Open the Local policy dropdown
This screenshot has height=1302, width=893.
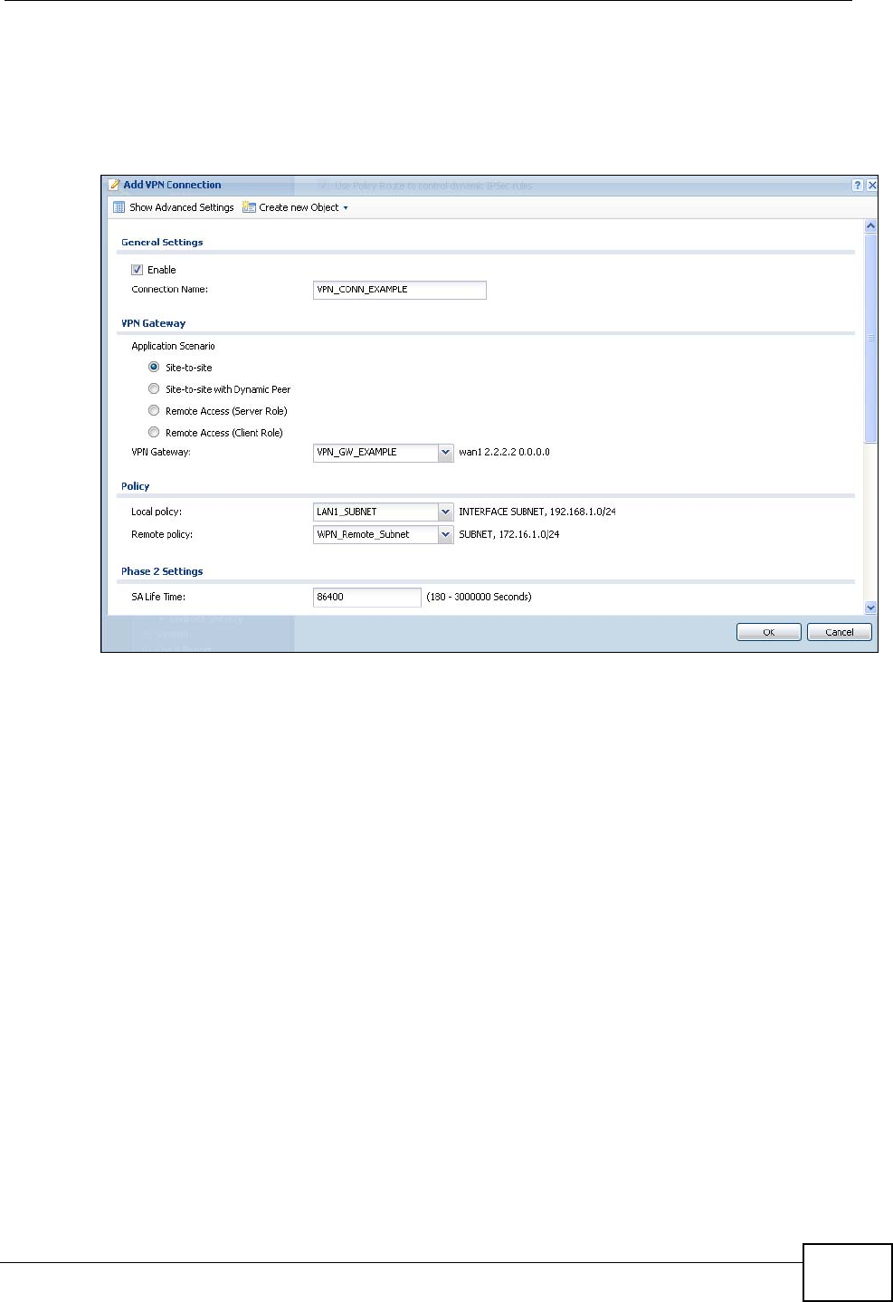(445, 512)
